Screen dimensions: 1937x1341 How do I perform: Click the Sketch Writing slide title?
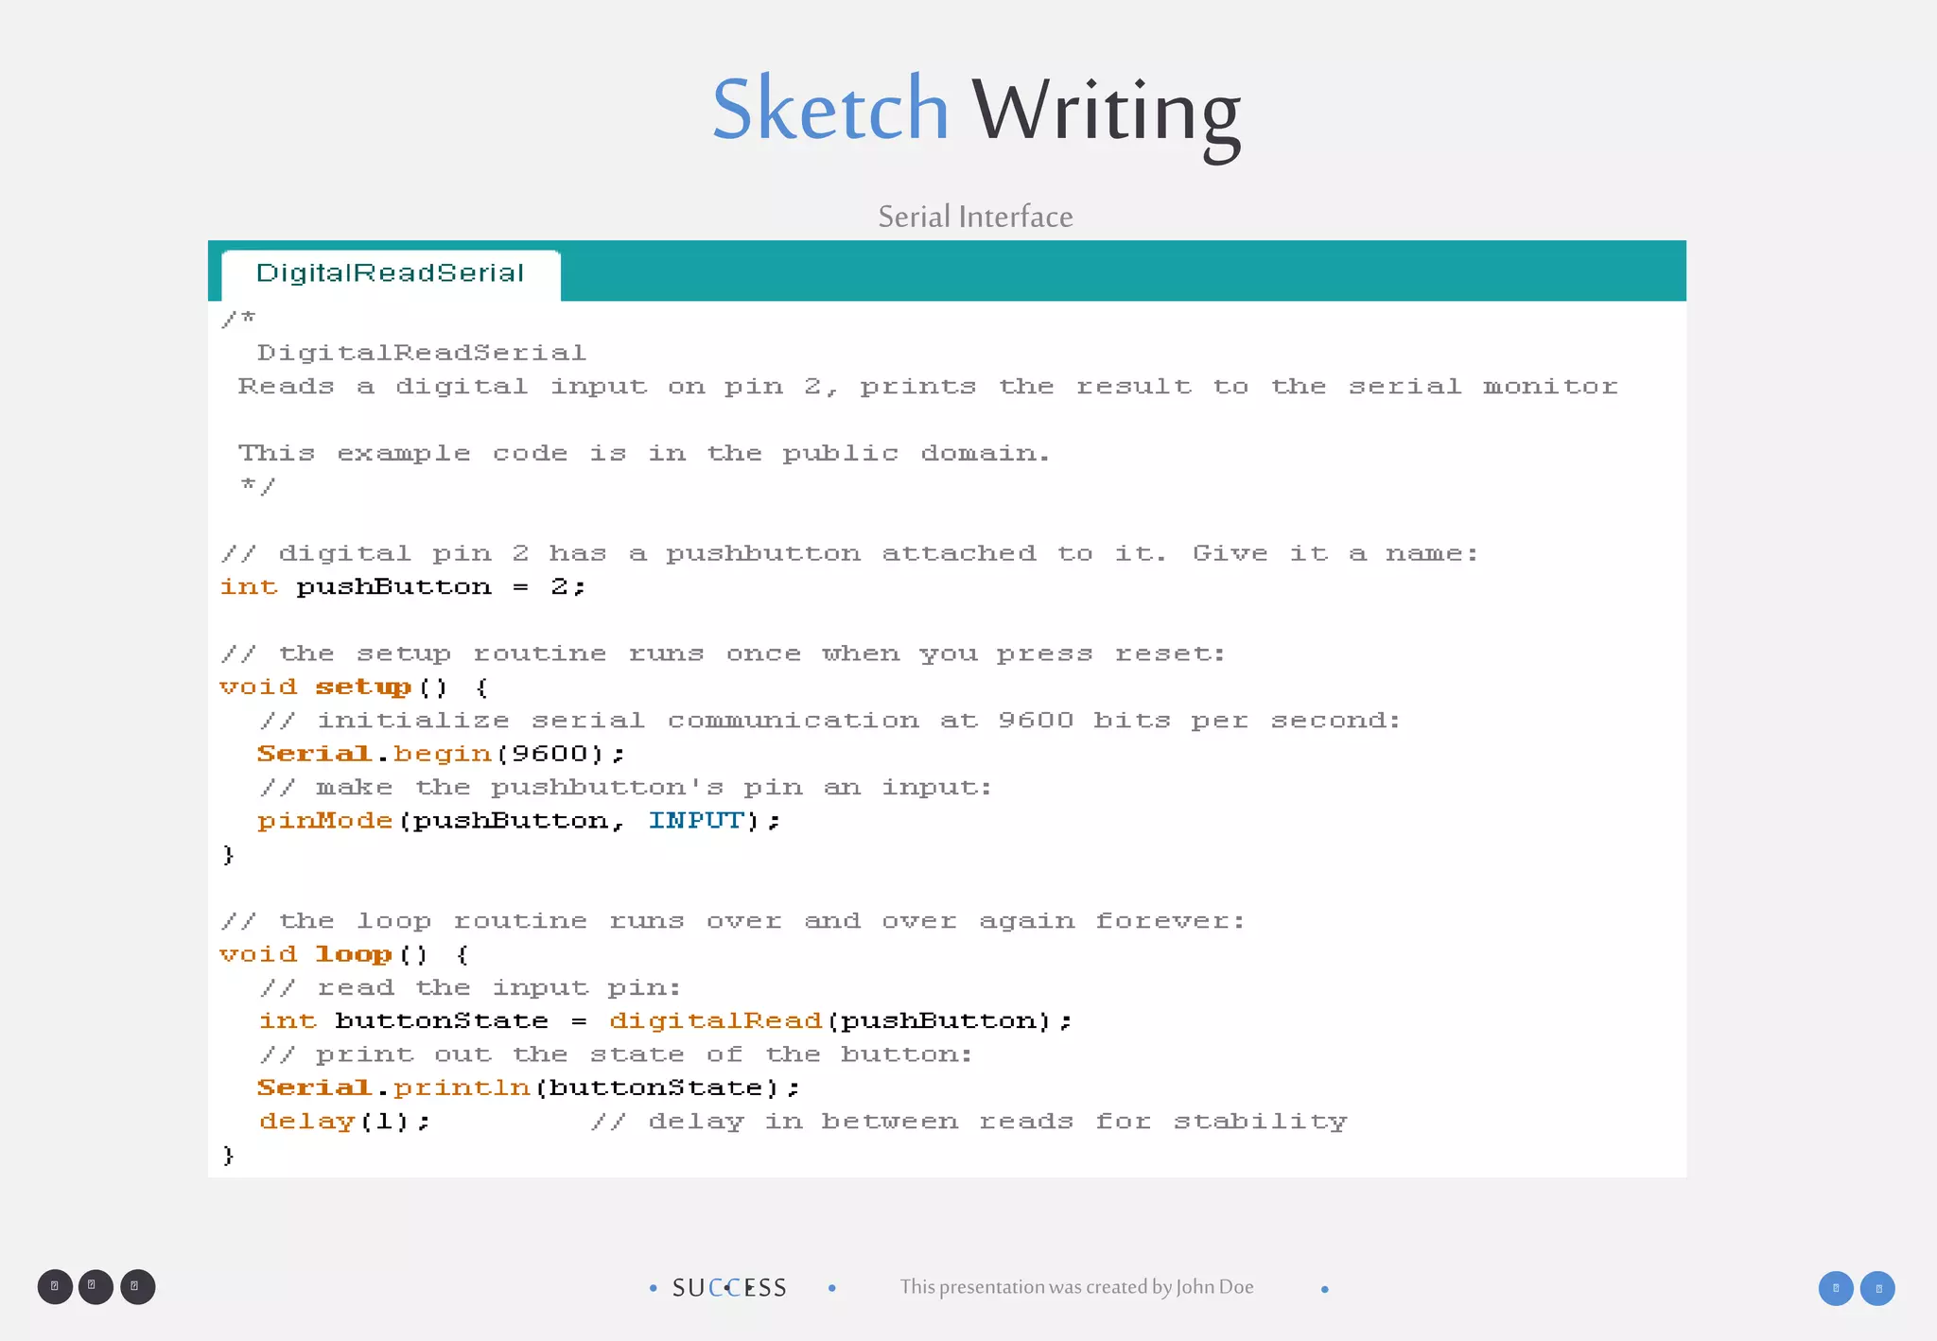(x=975, y=111)
